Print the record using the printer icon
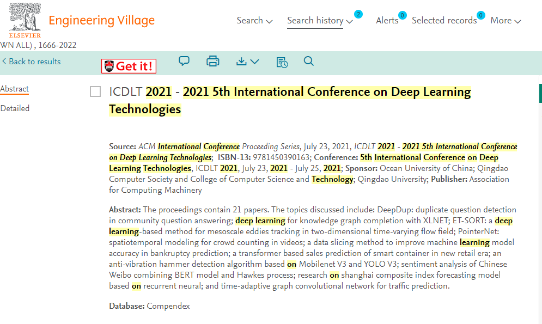 tap(212, 61)
